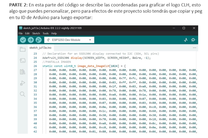Click the USB icon in board selector
This screenshot has height=138, width=208.
pyautogui.click(x=48, y=40)
